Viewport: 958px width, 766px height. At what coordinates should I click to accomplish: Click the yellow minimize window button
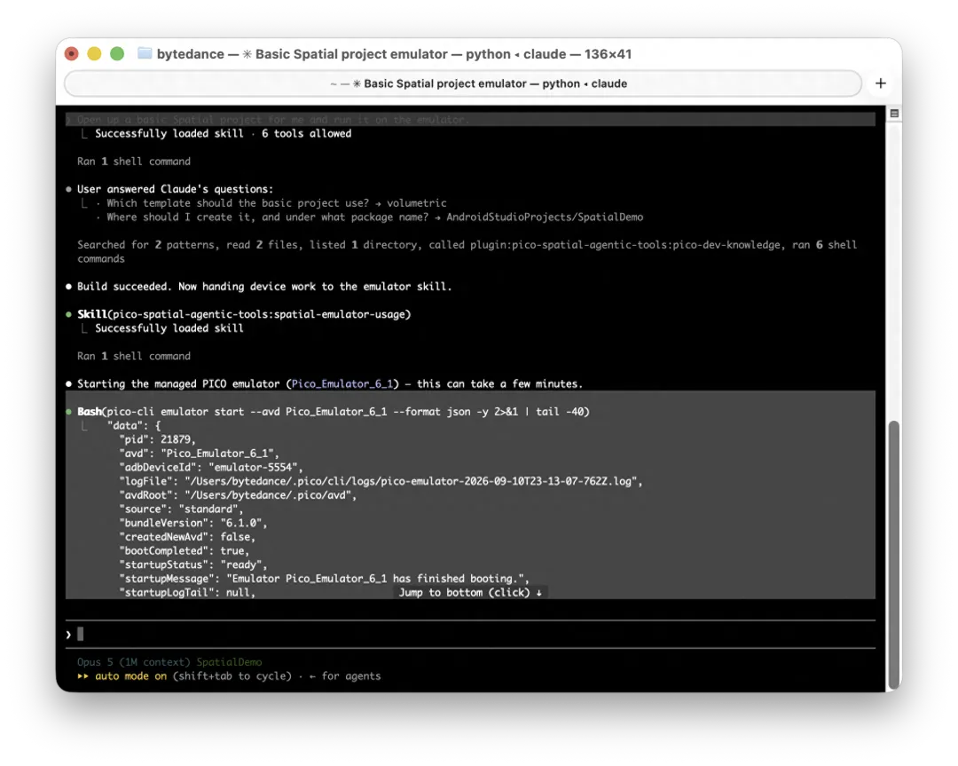click(x=94, y=54)
